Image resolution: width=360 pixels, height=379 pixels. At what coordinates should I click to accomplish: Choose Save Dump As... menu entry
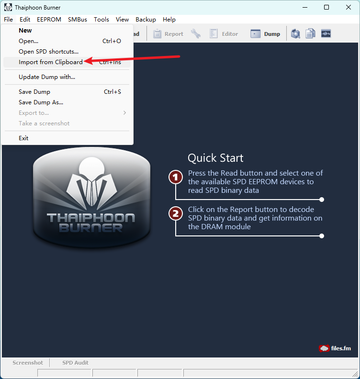67,102
